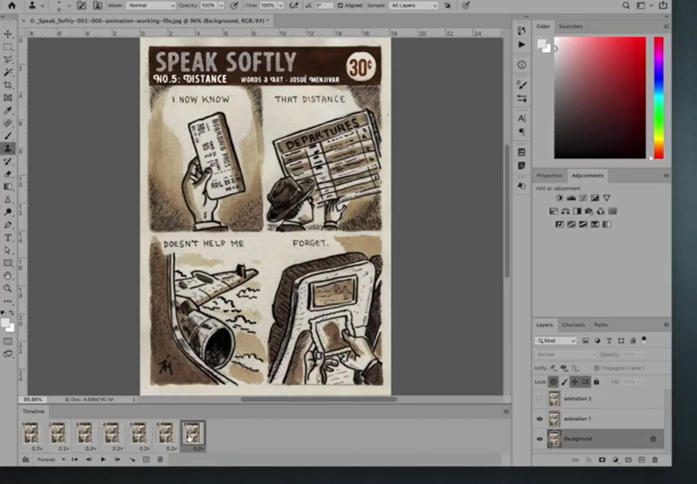The width and height of the screenshot is (697, 484).
Task: Hide the animation 1 layer
Action: pyautogui.click(x=539, y=419)
